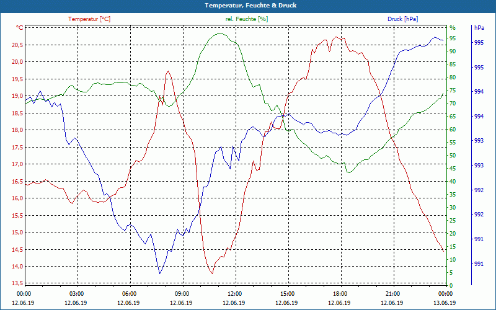Click the "18,0" temperature axis value
Image resolution: width=496 pixels, height=310 pixels.
pyautogui.click(x=17, y=130)
